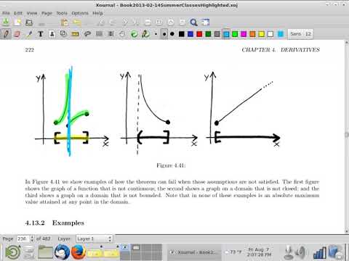Click the Page width zoom icon
Viewport: 349px width, 261px height.
click(159, 22)
